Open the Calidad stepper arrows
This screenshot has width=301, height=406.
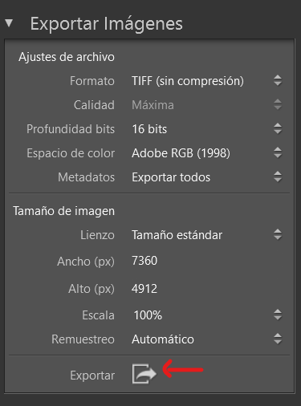(x=278, y=104)
